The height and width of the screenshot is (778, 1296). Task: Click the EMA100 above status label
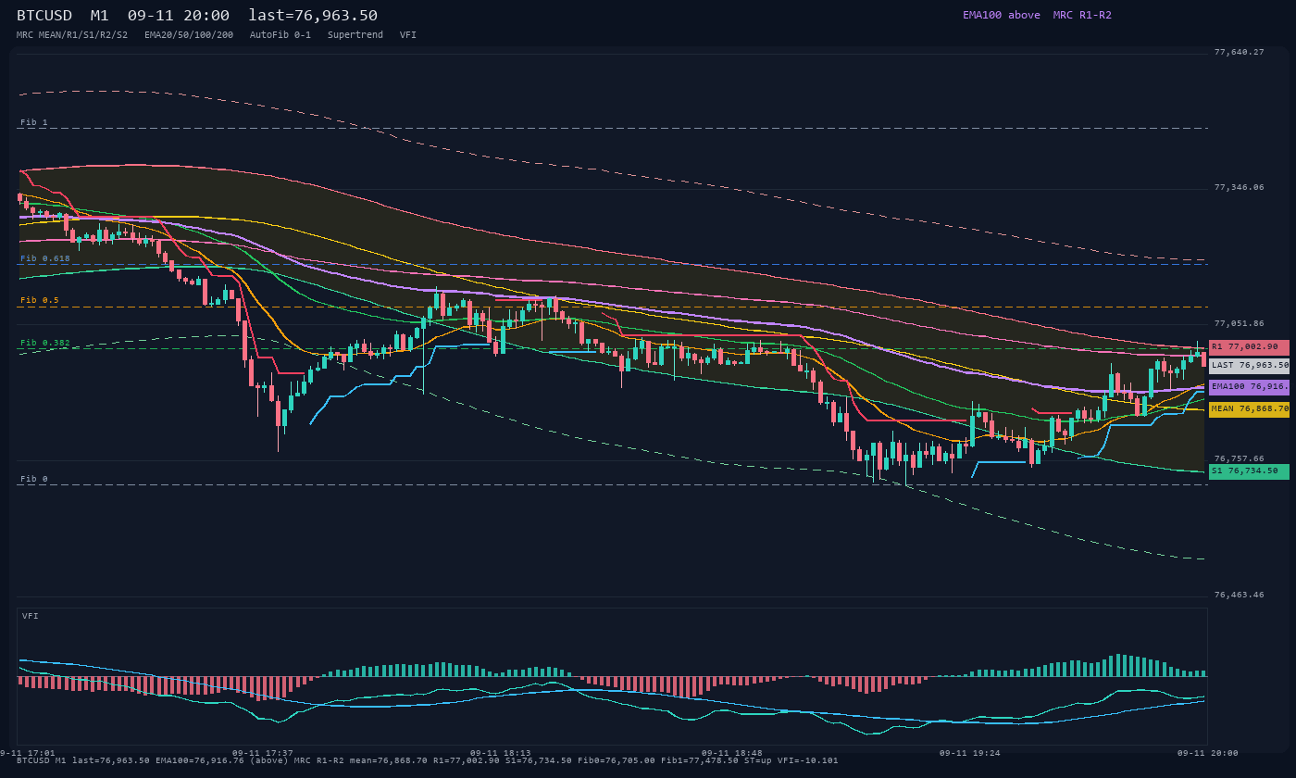[1001, 15]
